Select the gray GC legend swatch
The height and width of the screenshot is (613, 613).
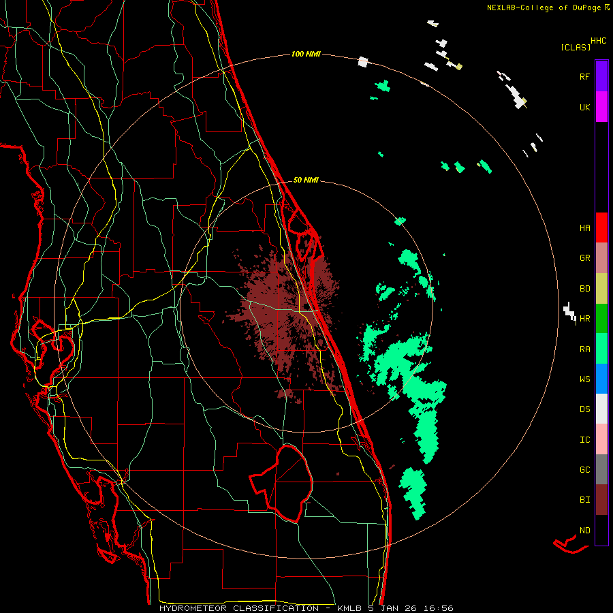pyautogui.click(x=601, y=469)
